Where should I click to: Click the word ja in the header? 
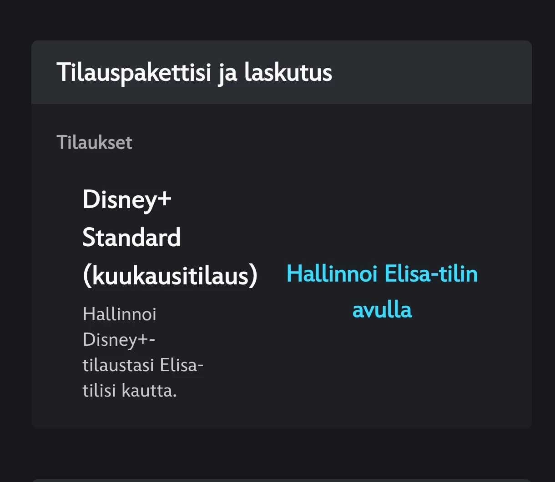[x=227, y=73]
